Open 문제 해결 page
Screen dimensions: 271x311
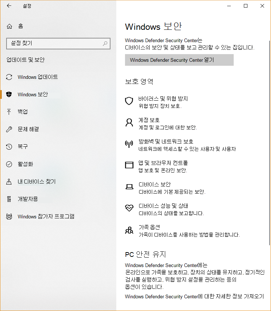(x=28, y=129)
